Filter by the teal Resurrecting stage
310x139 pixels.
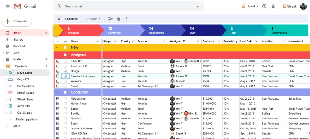(x=286, y=30)
